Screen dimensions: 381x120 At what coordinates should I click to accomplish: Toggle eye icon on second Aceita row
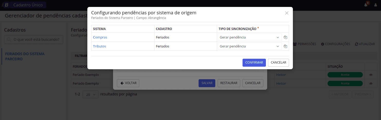point(371,83)
